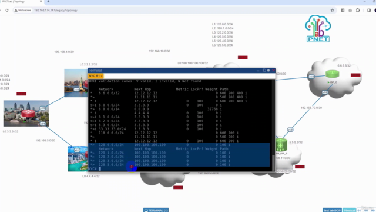Click the 192.168.70.0/30 link label
The image size is (376, 212).
click(311, 108)
